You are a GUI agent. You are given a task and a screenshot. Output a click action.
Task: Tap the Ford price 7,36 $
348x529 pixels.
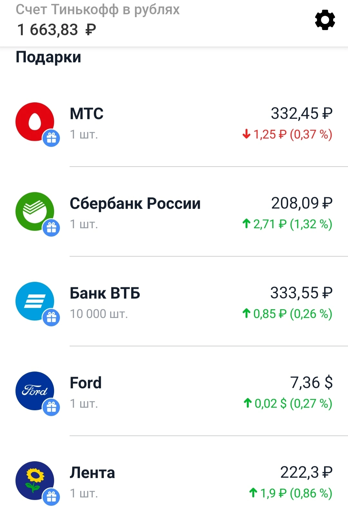click(x=311, y=382)
